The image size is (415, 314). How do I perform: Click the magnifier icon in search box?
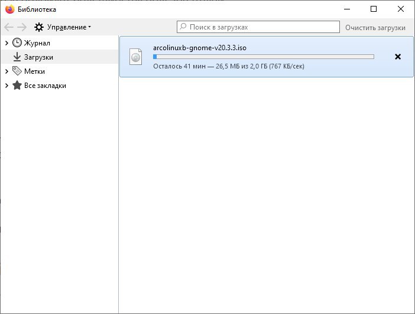183,27
